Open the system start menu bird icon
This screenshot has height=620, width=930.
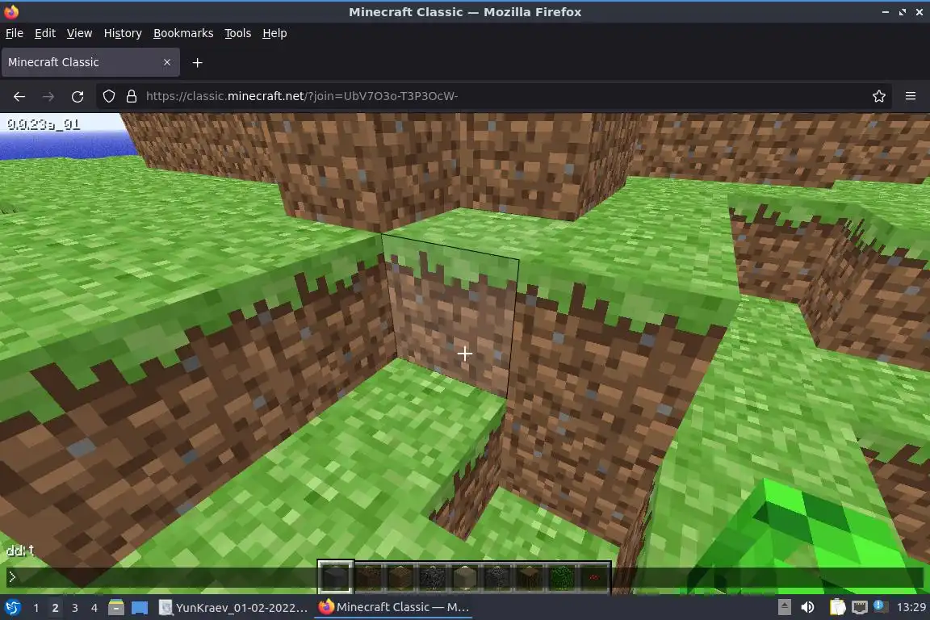pyautogui.click(x=12, y=607)
